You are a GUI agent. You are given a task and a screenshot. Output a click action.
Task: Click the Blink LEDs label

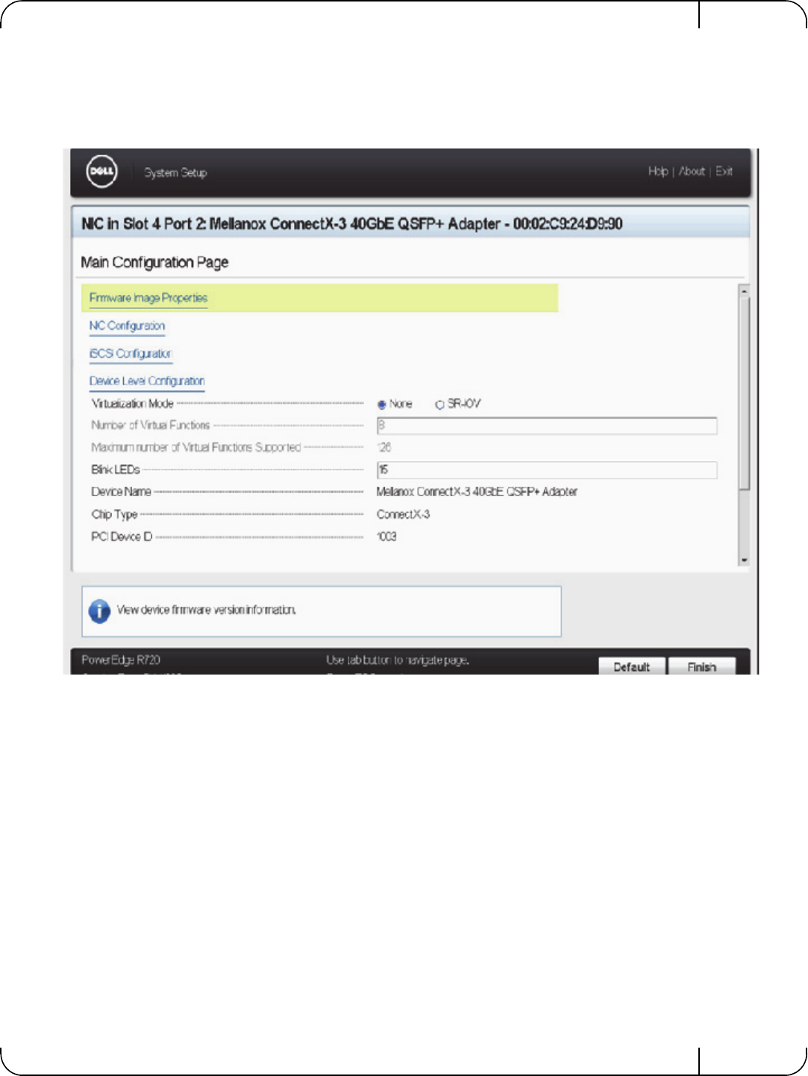pyautogui.click(x=116, y=469)
